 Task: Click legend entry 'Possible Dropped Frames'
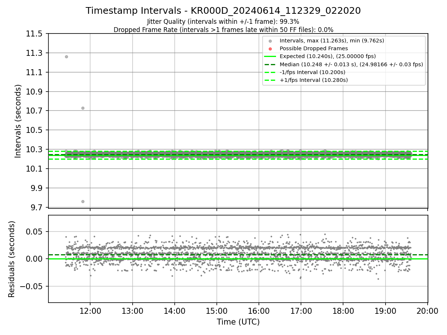[x=314, y=48]
